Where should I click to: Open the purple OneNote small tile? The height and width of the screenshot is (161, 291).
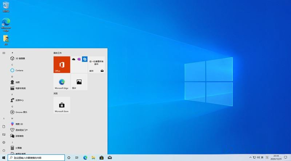click(x=79, y=59)
